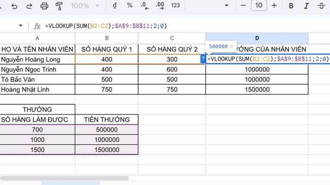
Task: Select column D header
Action: coord(257,38)
